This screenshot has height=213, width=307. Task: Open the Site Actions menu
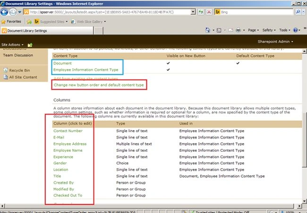[12, 45]
